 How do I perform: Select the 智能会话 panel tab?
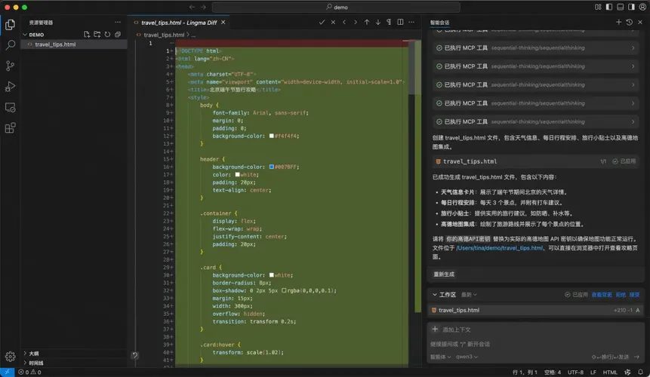(439, 23)
